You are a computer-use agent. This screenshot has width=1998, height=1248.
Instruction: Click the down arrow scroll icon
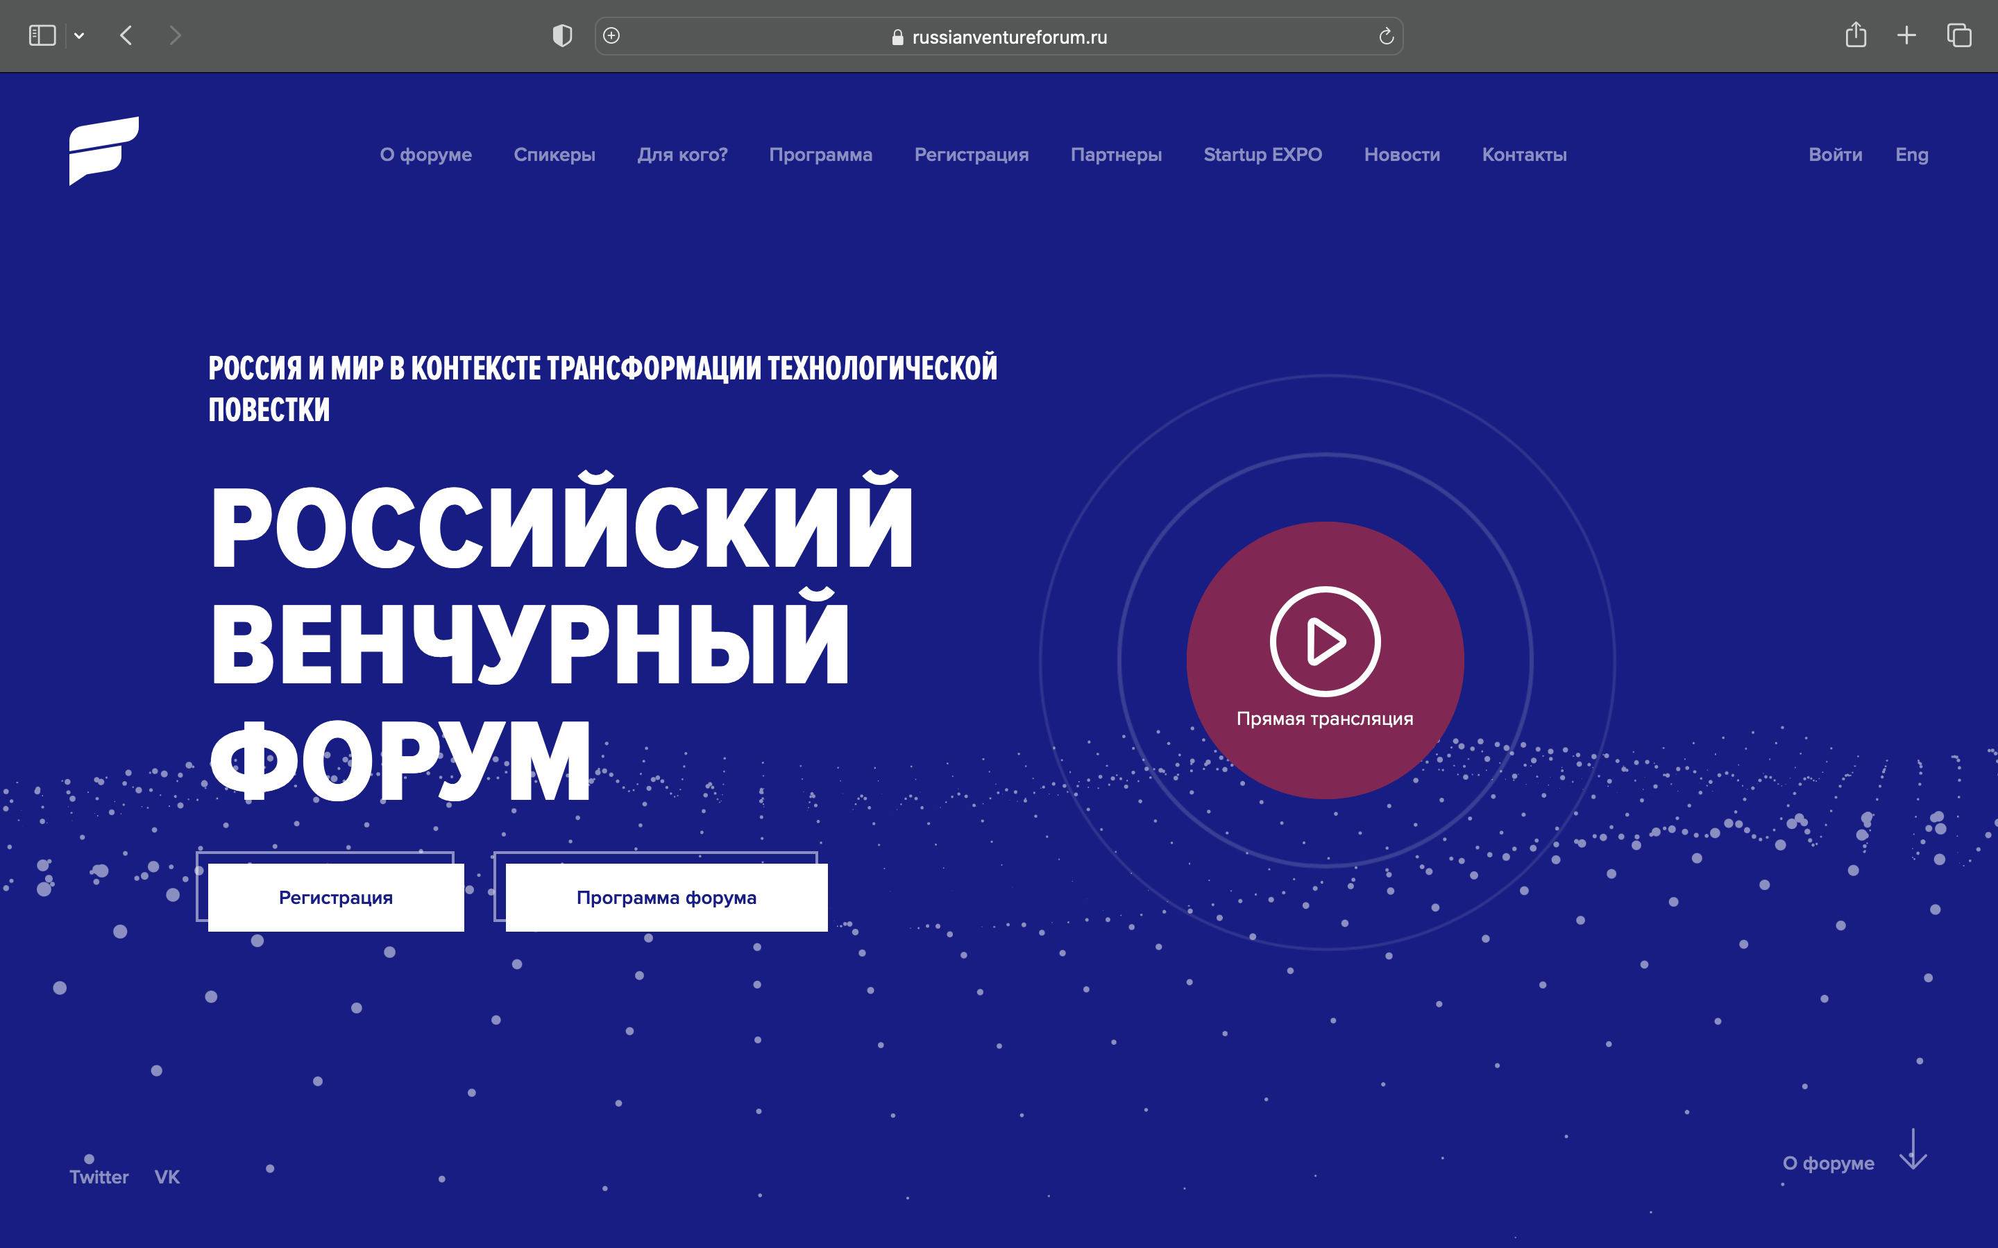click(x=1912, y=1149)
